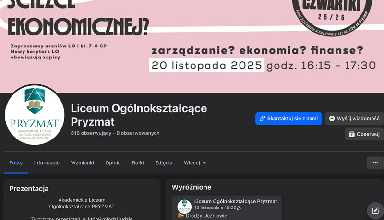Click the follow icon on Obserwuj button
384x220 pixels.
click(x=352, y=134)
